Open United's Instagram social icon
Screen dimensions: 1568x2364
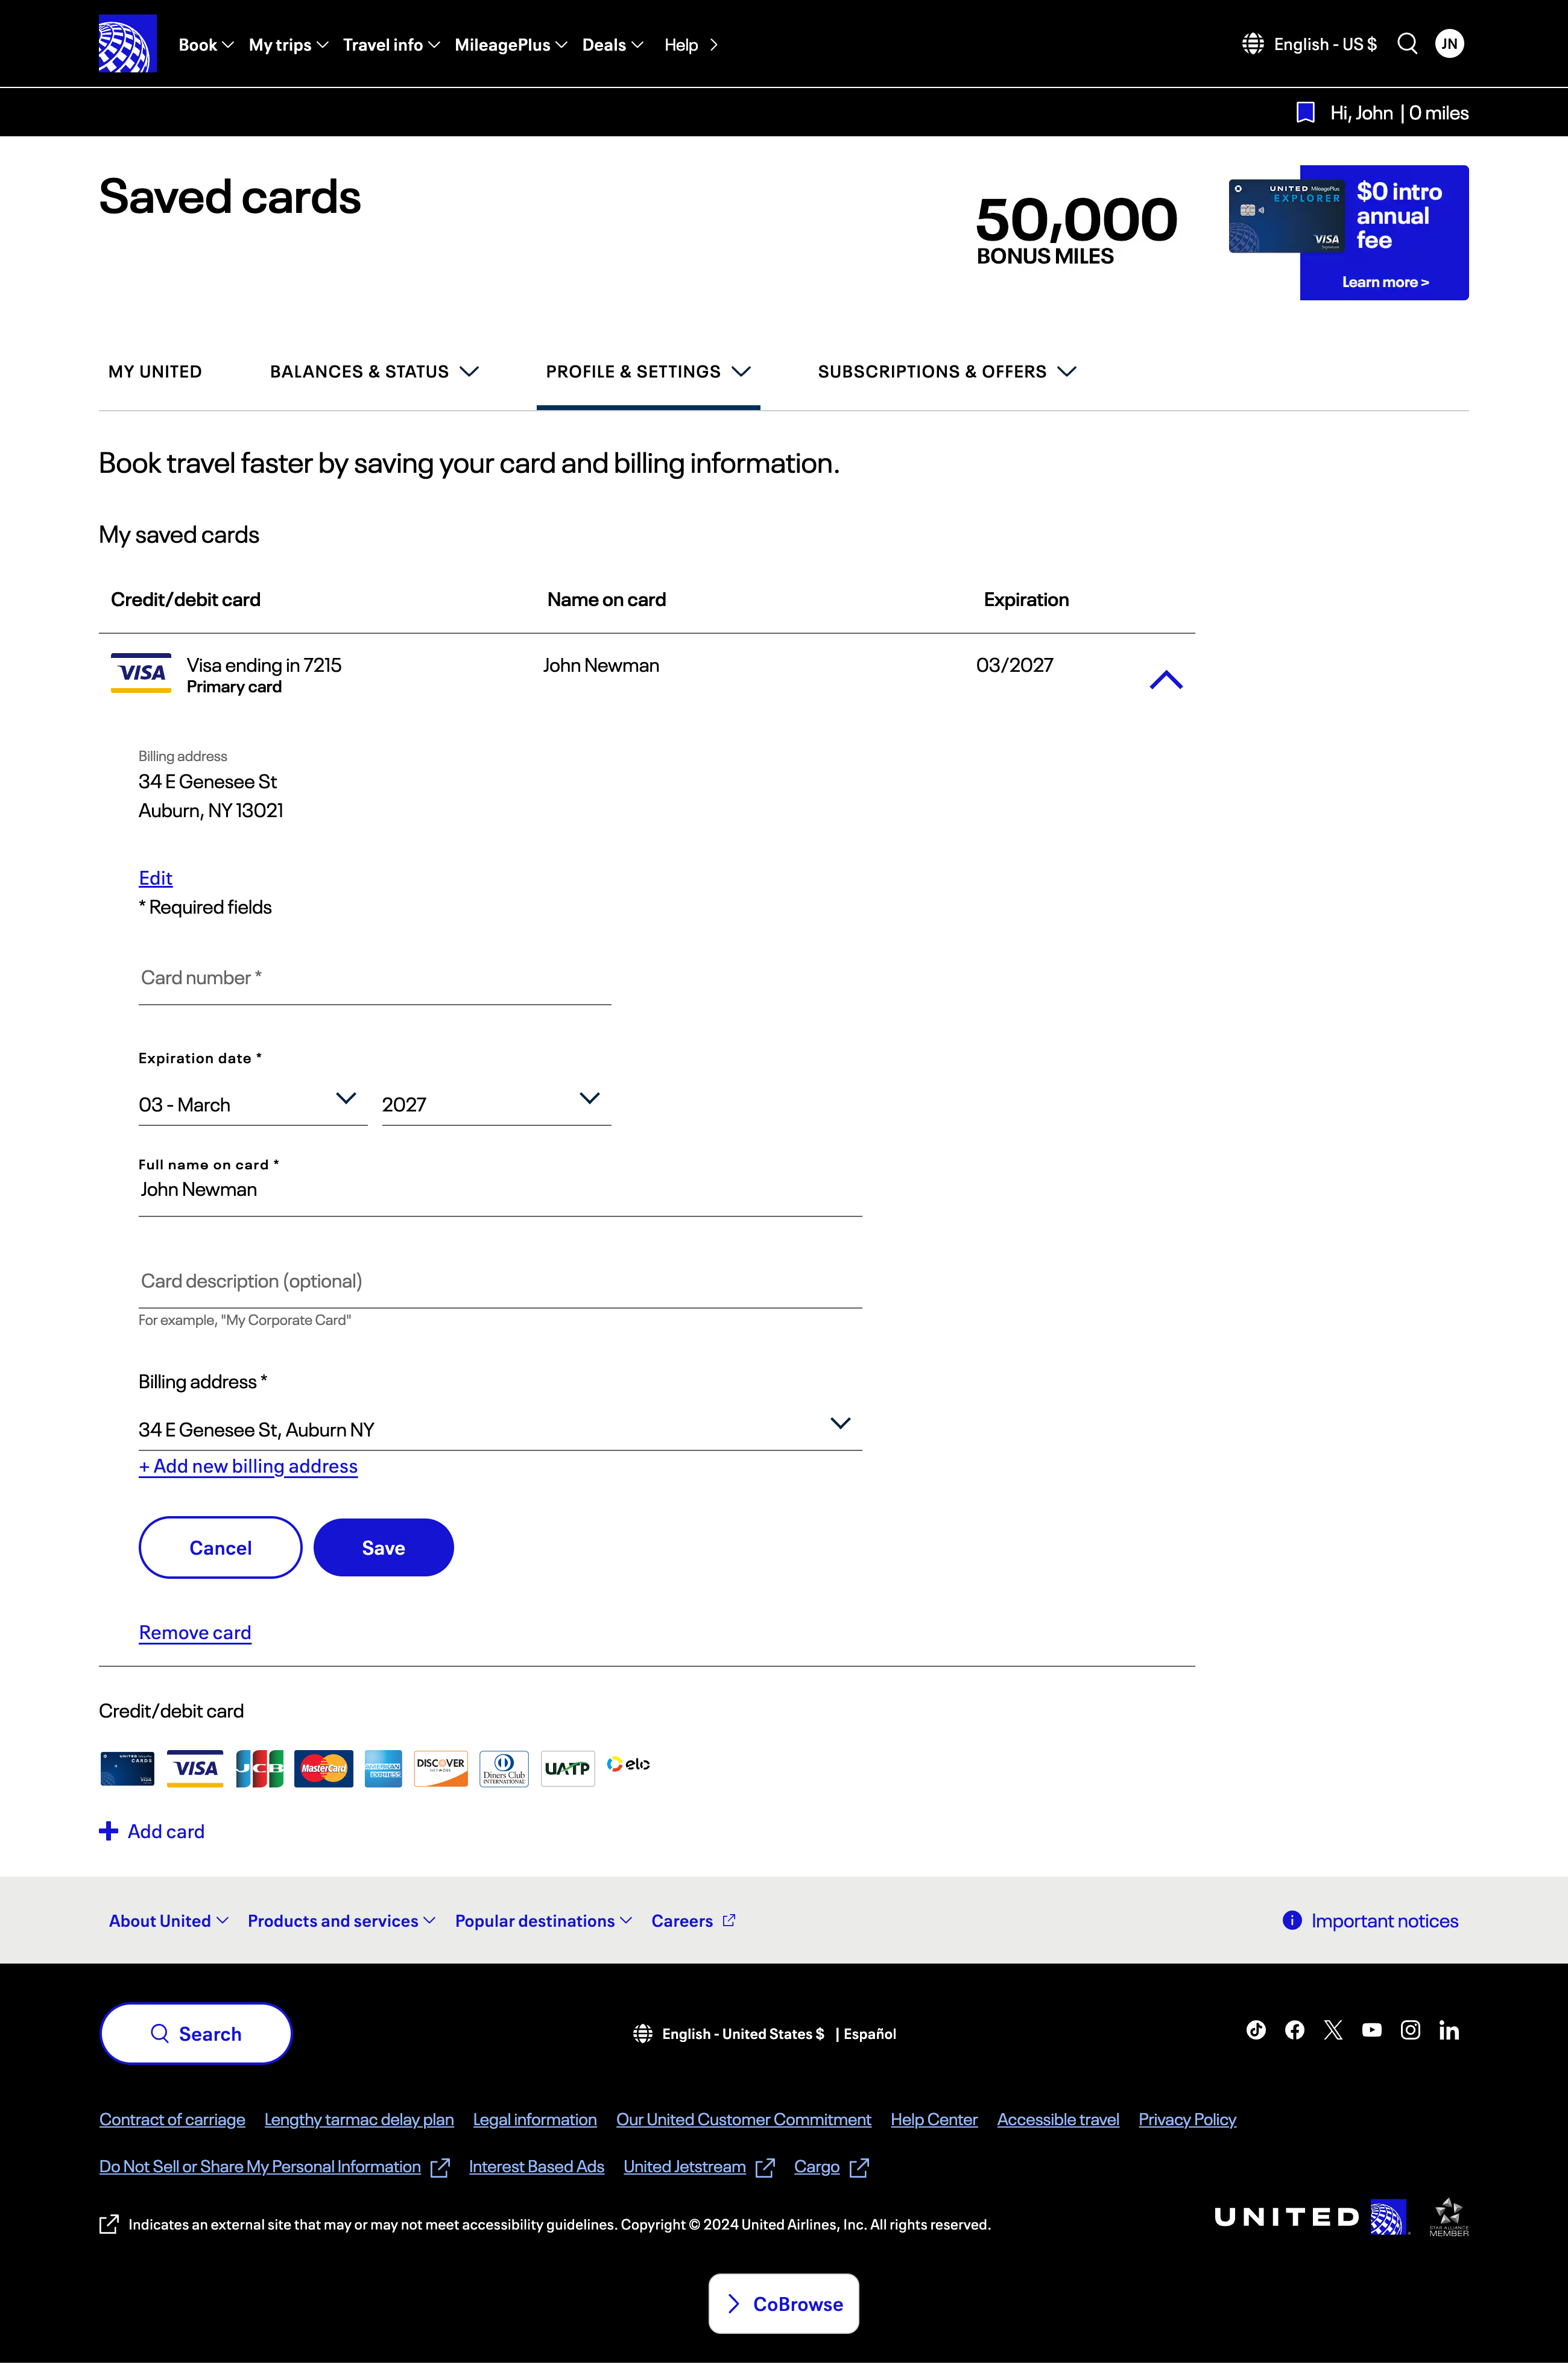(1410, 2030)
